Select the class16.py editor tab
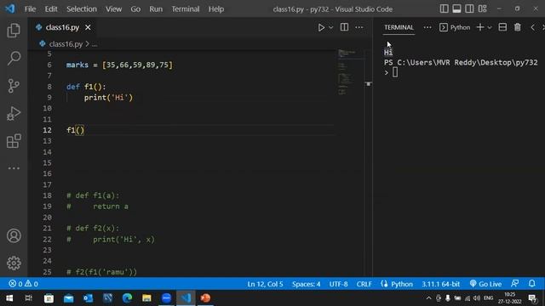Viewport: 545px width, 306px height. (x=62, y=27)
